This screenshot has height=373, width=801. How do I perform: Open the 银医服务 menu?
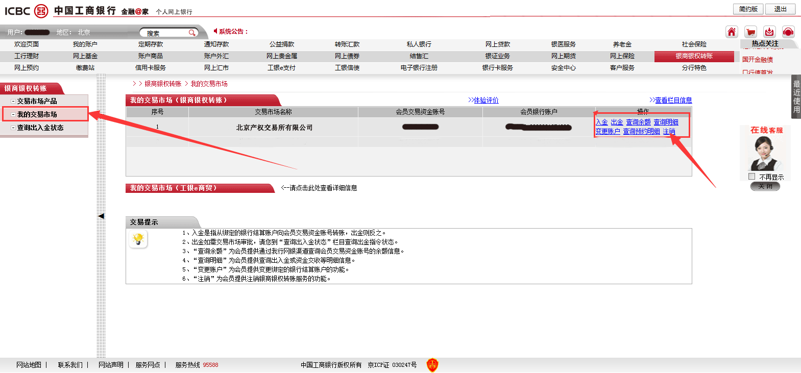tap(564, 44)
